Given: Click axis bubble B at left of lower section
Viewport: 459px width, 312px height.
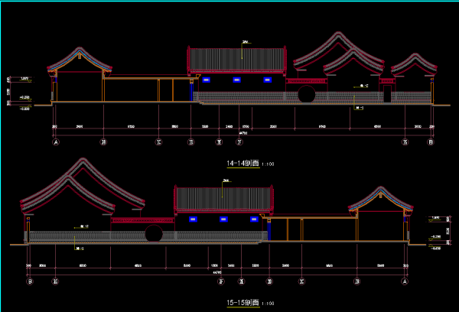Looking at the screenshot, I should pyautogui.click(x=30, y=281).
